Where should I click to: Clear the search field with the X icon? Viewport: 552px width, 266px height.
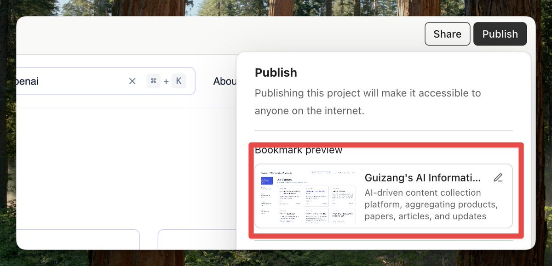(x=132, y=81)
